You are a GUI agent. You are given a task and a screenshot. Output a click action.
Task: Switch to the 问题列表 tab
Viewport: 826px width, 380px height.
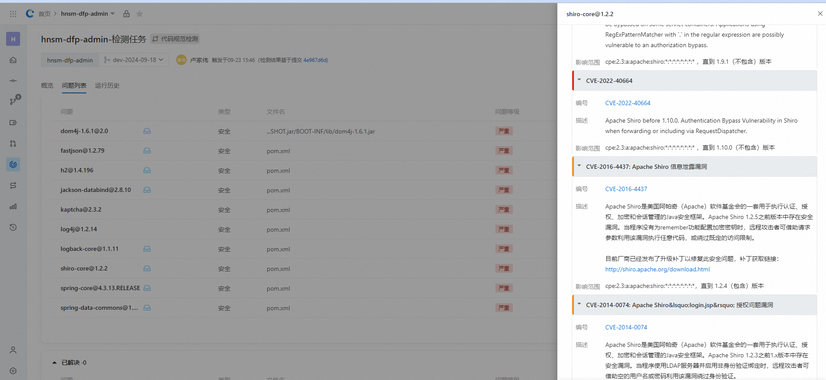[x=74, y=86]
